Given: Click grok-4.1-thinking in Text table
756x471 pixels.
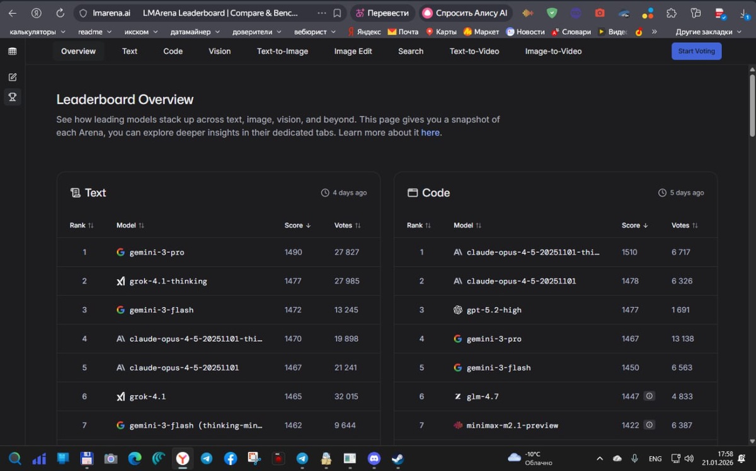Looking at the screenshot, I should (x=168, y=281).
